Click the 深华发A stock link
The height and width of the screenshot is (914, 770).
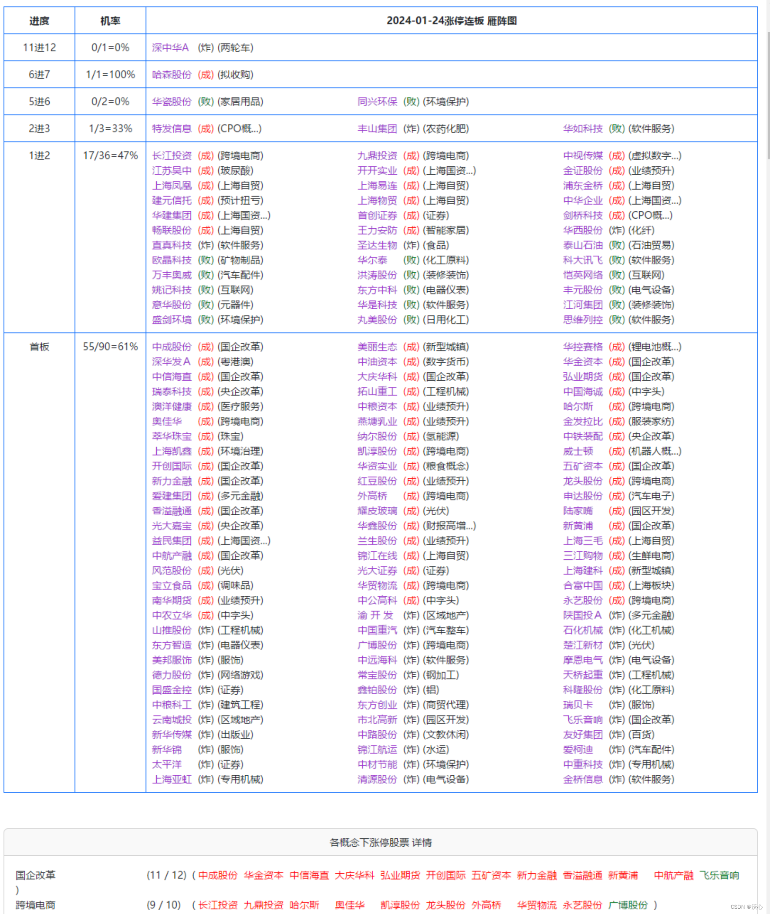coord(171,362)
